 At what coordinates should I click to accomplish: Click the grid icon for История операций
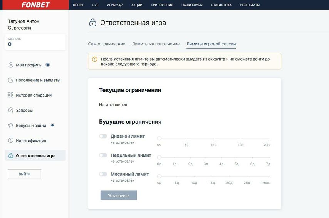(11, 95)
